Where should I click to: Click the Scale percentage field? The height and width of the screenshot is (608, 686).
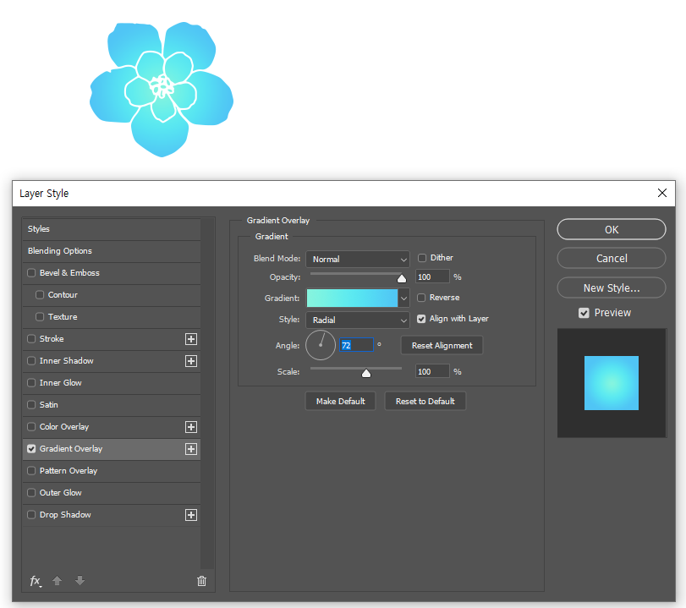click(x=432, y=371)
